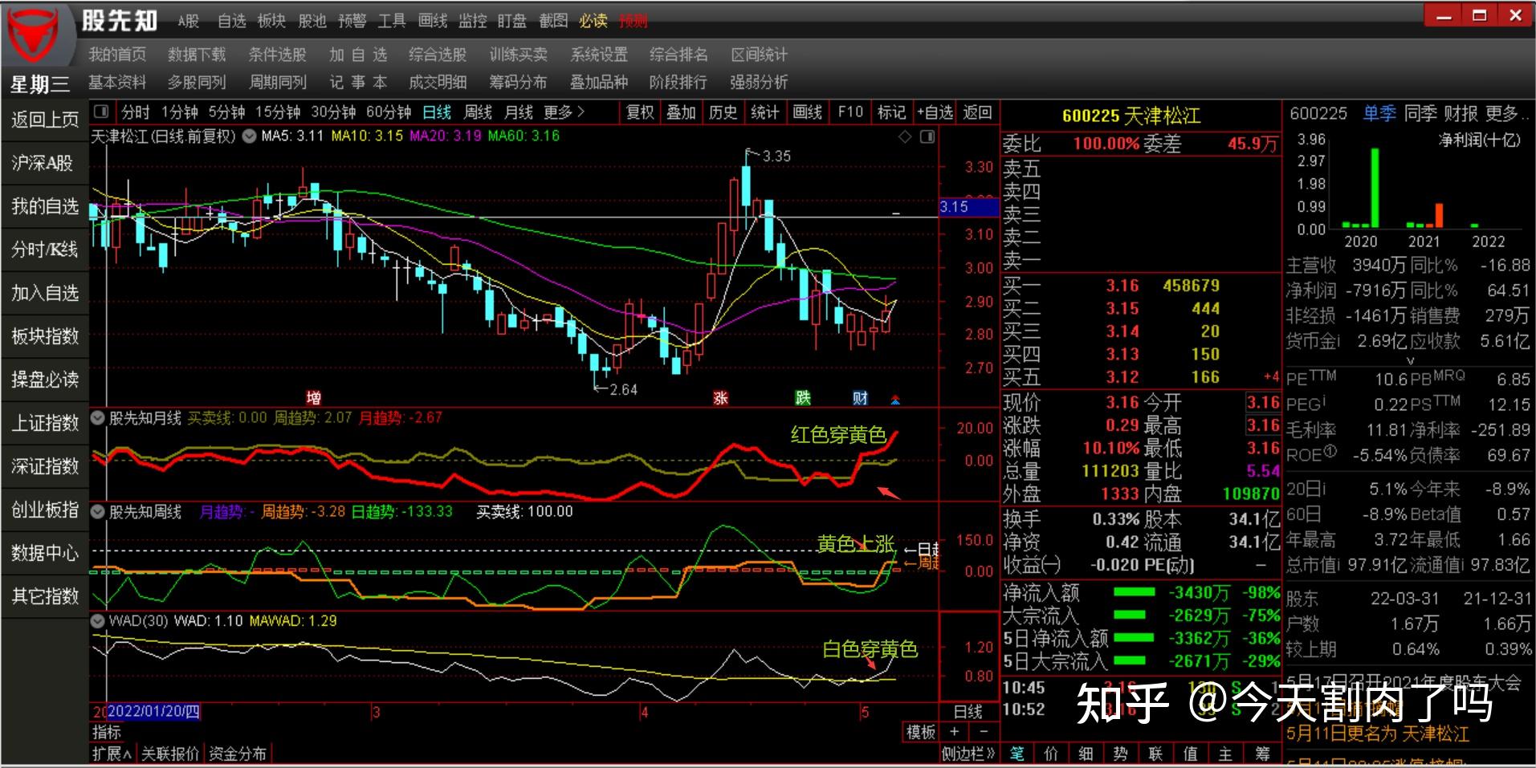
Task: Open the 系统设置 menu item
Action: tap(599, 55)
